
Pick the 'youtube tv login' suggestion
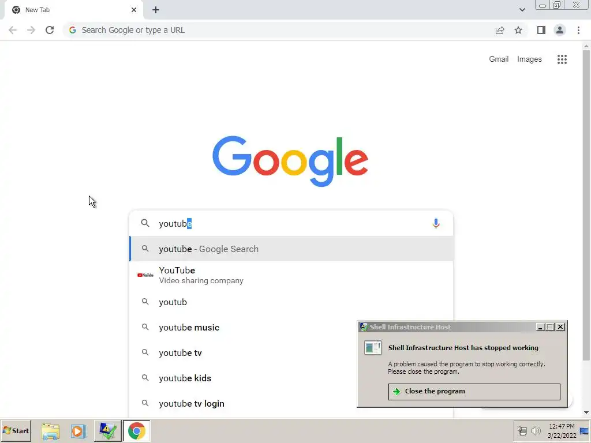pyautogui.click(x=243, y=403)
